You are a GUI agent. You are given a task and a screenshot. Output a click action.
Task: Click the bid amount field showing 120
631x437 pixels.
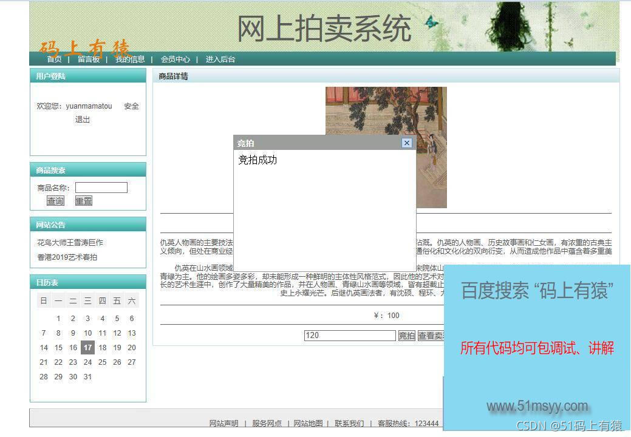[x=350, y=336]
